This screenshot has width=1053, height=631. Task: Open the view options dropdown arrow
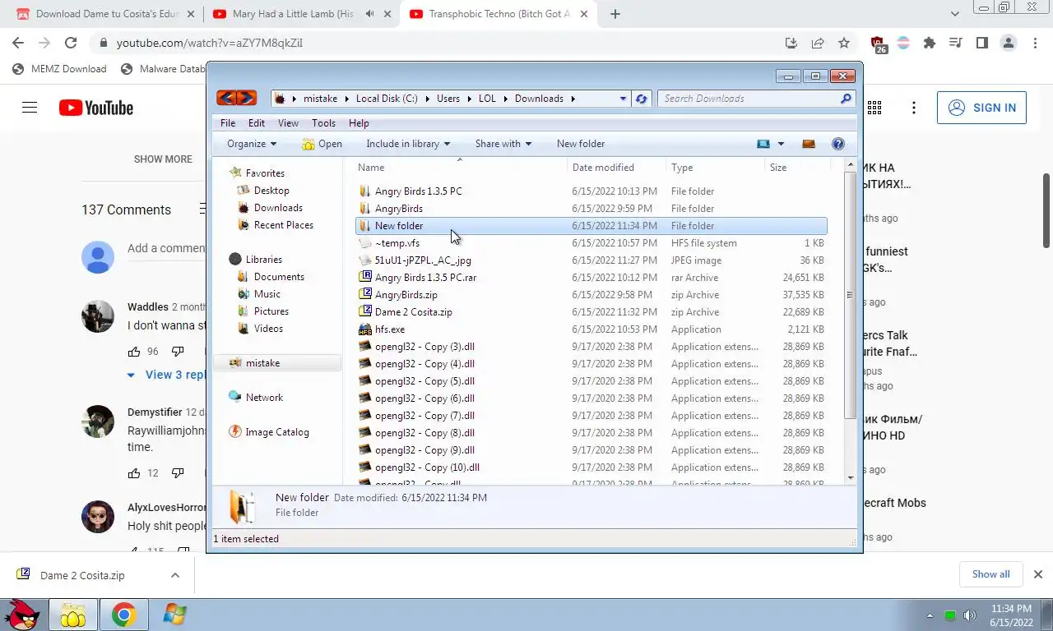click(781, 144)
